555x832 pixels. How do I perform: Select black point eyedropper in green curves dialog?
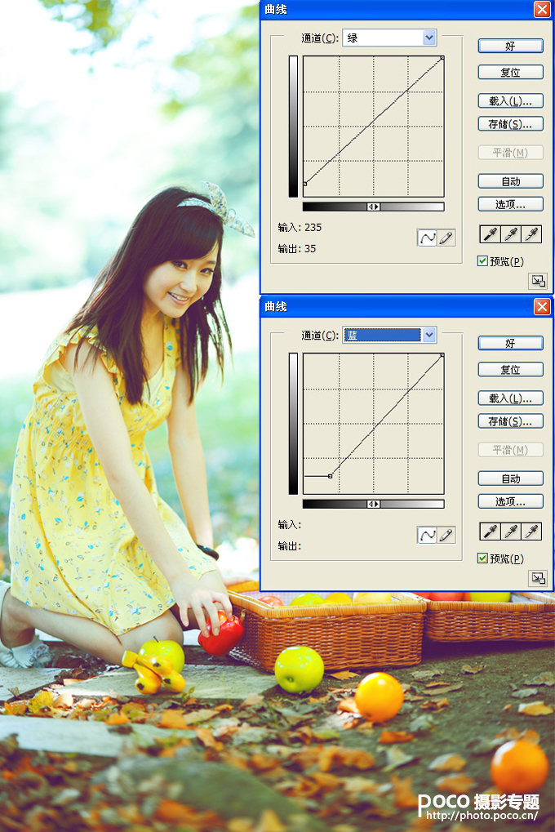(x=491, y=234)
